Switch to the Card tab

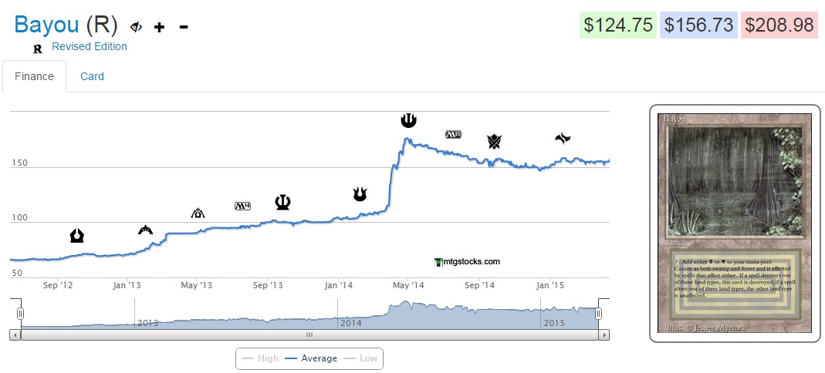coord(92,76)
